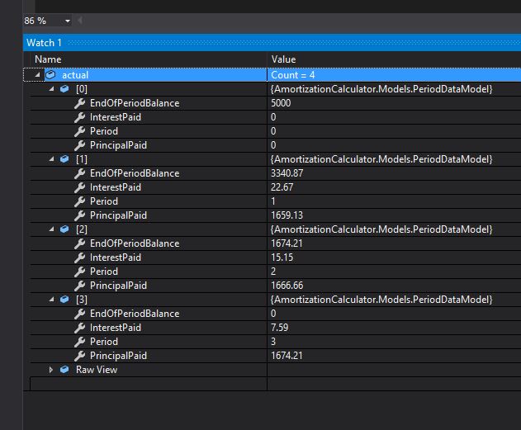Click the cube icon beside [0]
Viewport: 521px width, 430px height.
click(x=64, y=89)
